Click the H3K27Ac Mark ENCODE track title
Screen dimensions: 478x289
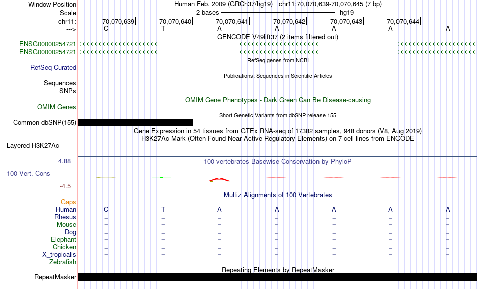click(278, 139)
